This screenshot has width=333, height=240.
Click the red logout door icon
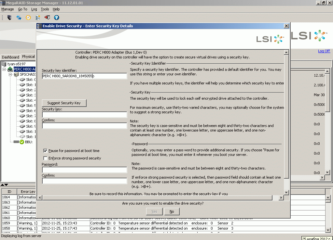tap(47, 18)
